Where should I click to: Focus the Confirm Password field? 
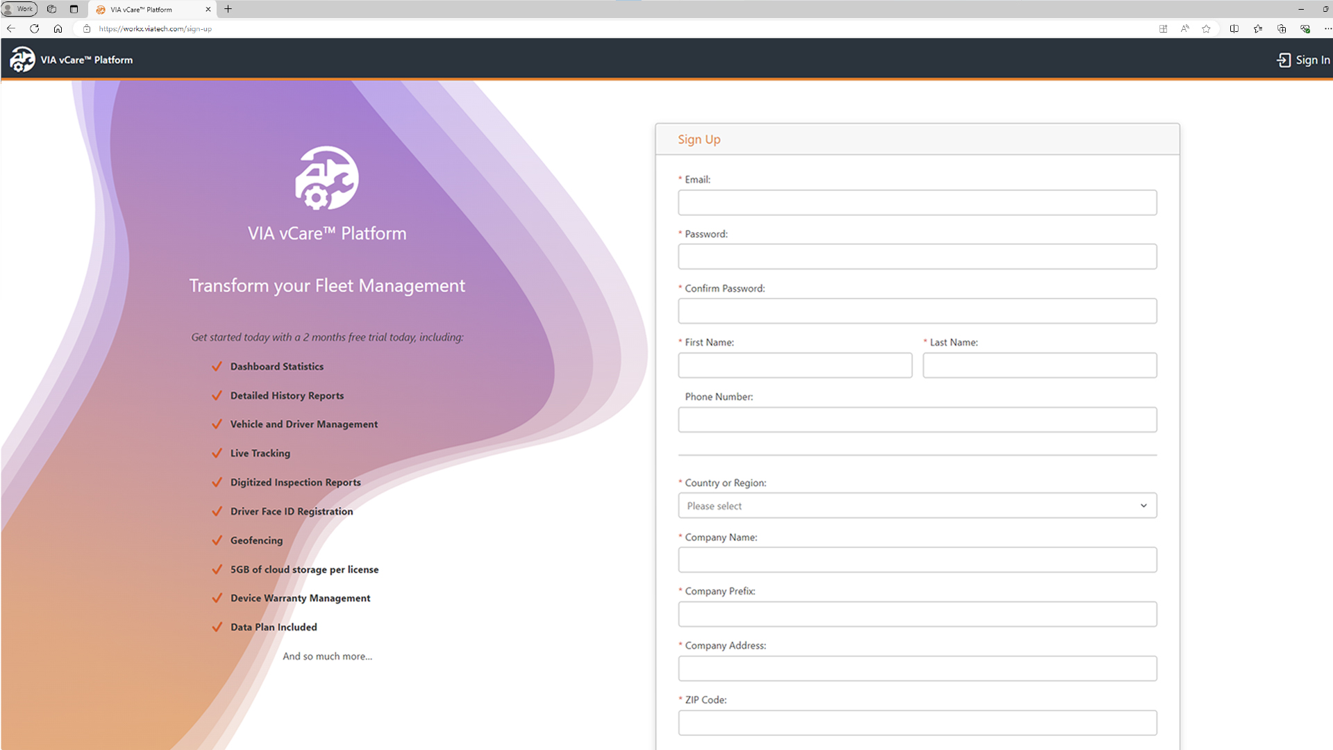point(917,311)
